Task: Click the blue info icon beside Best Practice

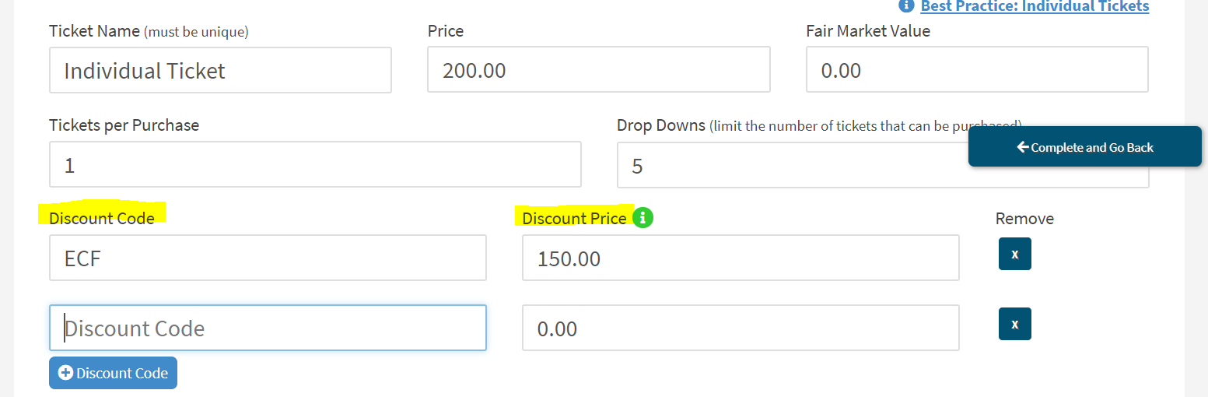Action: 905,5
